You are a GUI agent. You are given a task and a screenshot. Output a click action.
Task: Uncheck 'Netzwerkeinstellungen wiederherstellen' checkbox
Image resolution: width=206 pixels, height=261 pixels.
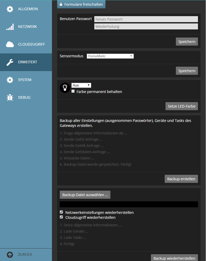tap(61, 212)
